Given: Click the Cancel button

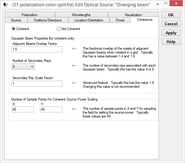Looking at the screenshot, I should pyautogui.click(x=171, y=24).
